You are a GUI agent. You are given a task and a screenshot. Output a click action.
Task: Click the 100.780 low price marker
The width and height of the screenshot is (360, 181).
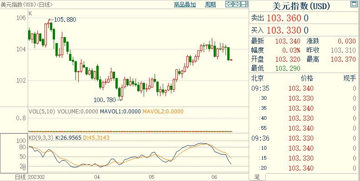point(105,100)
